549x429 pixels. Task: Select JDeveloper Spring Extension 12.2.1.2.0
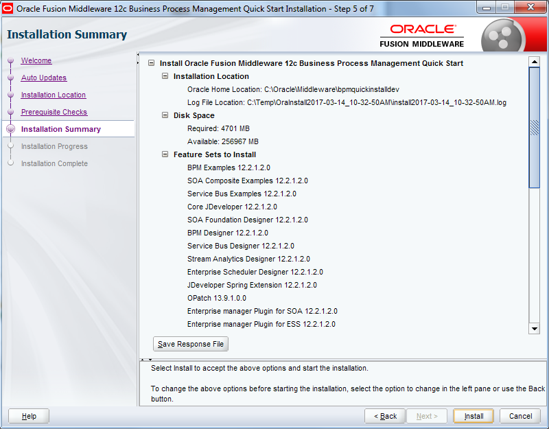(252, 285)
